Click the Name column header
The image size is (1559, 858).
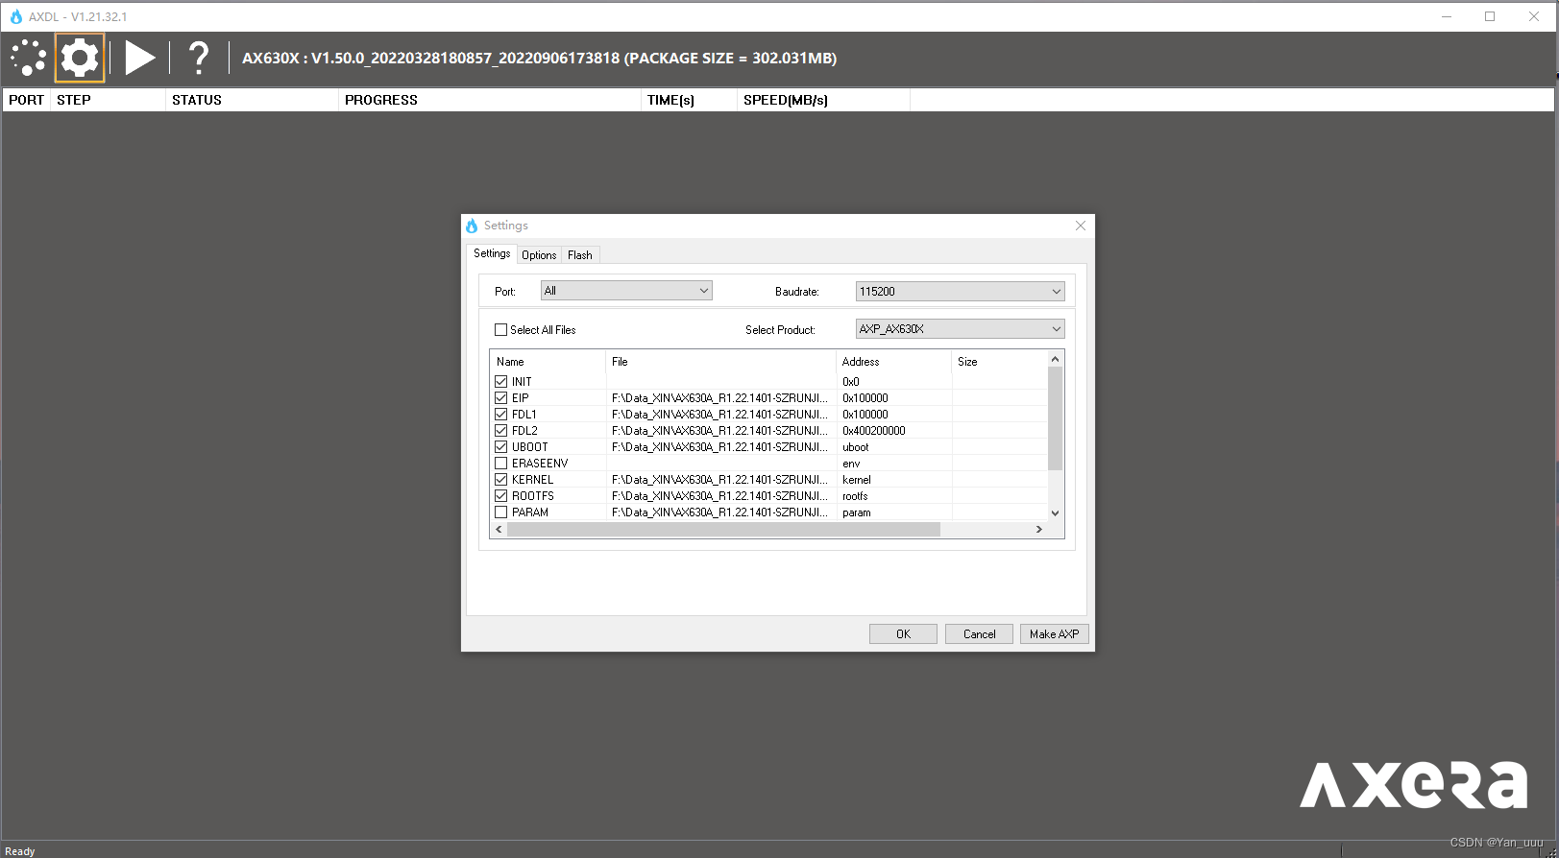pyautogui.click(x=548, y=362)
